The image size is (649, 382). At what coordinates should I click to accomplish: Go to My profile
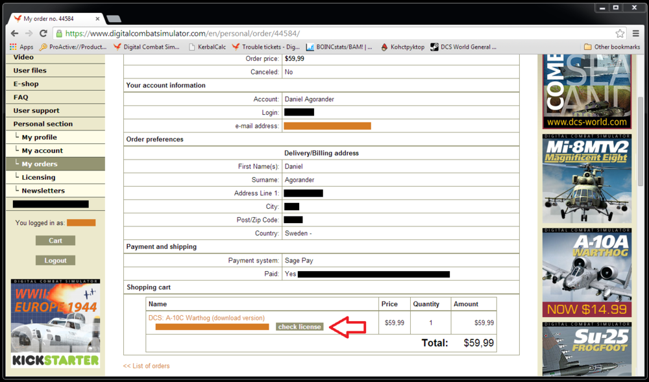click(x=55, y=137)
